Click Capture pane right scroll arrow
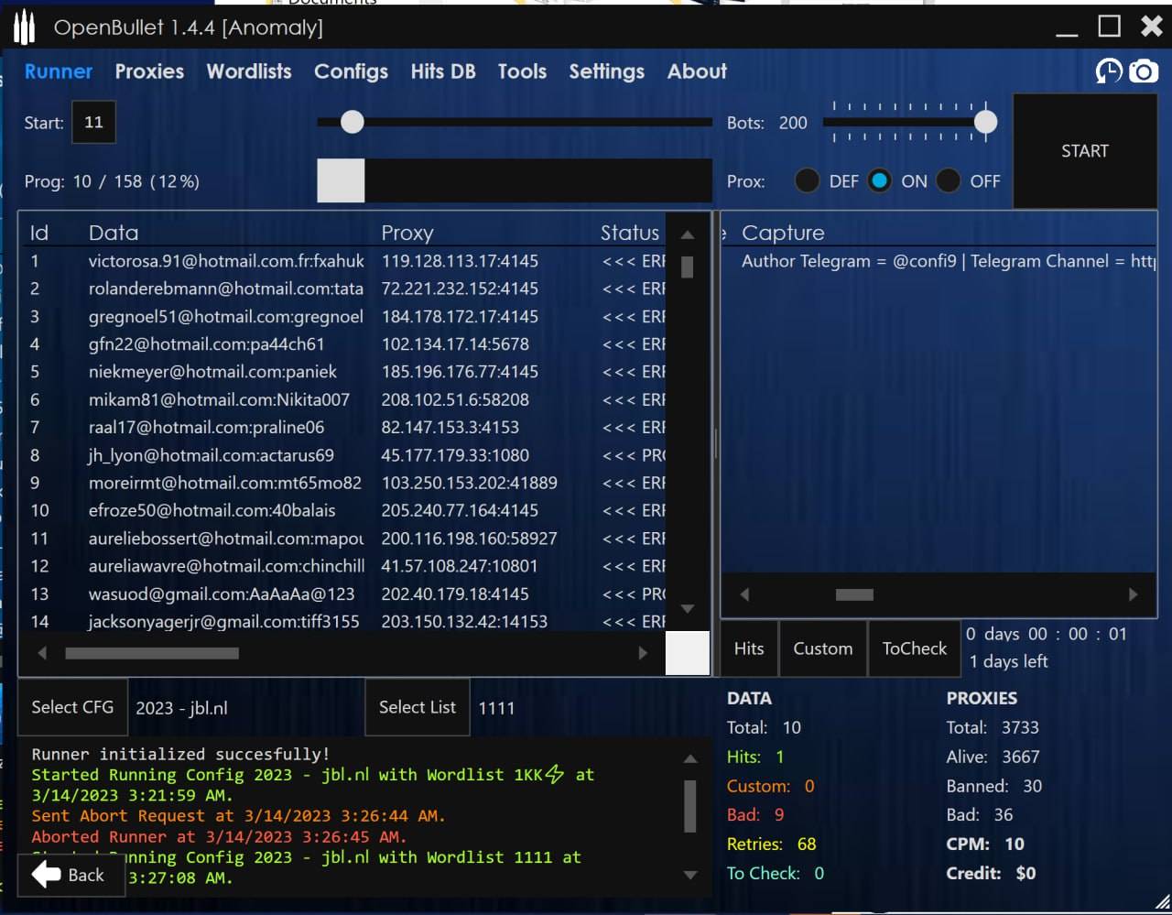The width and height of the screenshot is (1172, 915). (1133, 594)
